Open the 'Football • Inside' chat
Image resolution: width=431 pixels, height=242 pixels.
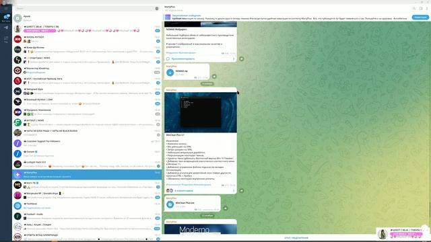[x=87, y=216]
